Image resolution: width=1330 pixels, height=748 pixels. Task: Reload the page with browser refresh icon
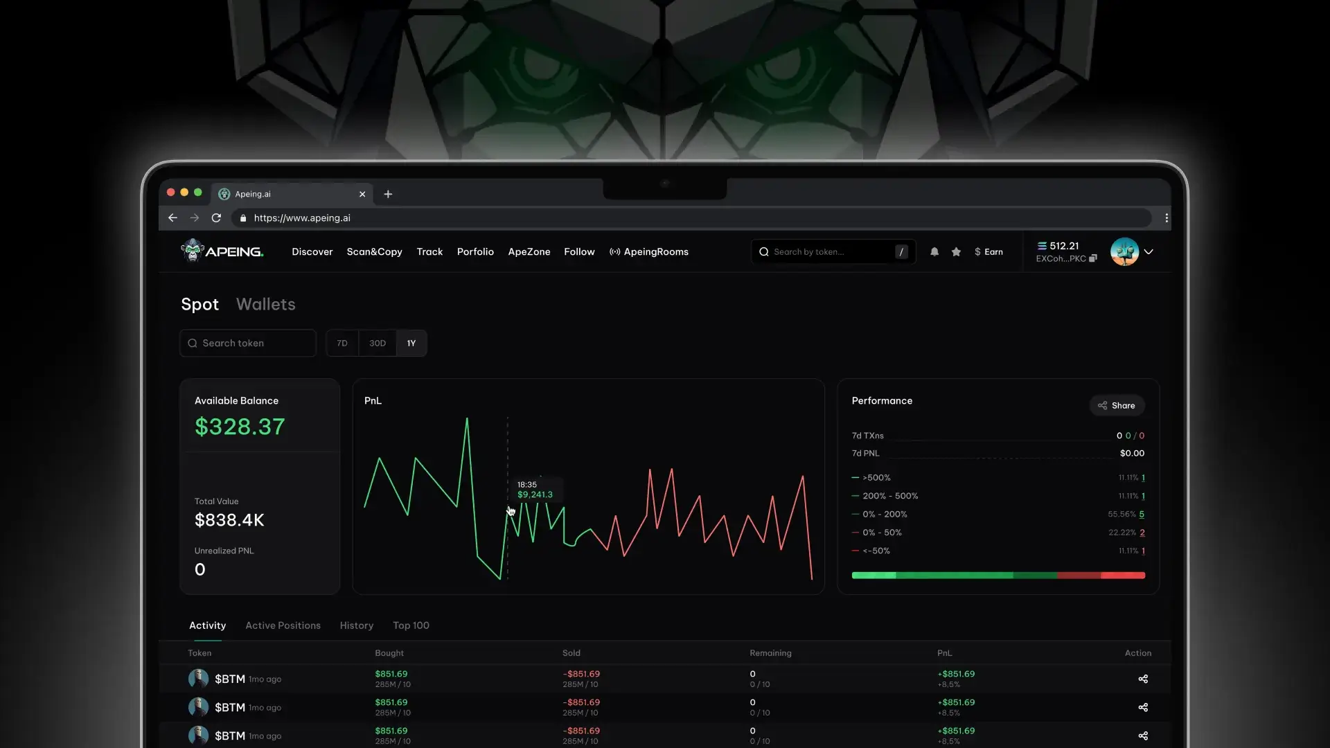tap(216, 218)
